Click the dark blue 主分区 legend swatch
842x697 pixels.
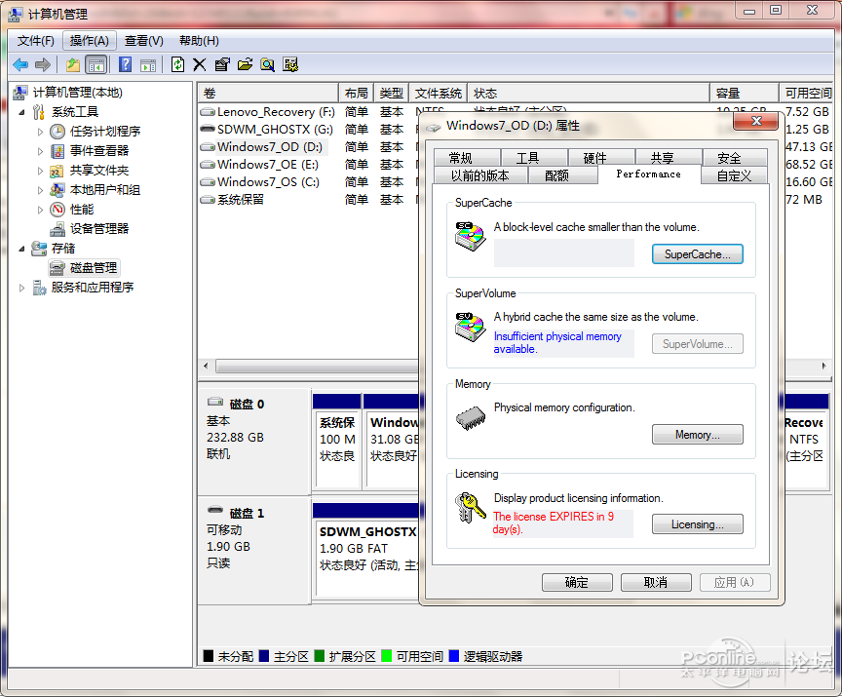264,656
